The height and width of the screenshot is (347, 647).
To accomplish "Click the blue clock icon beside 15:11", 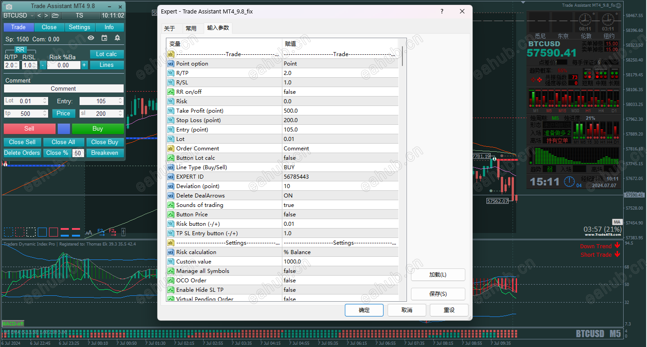I will [569, 181].
